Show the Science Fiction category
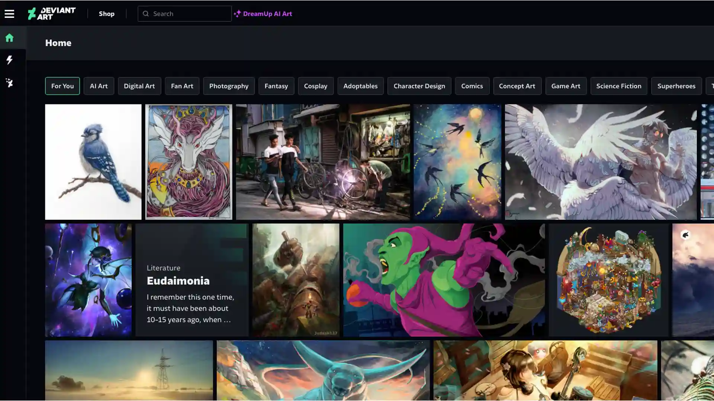The width and height of the screenshot is (714, 401). click(x=618, y=86)
